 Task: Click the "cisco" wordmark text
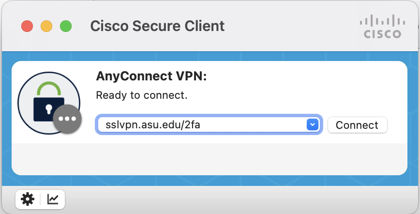point(382,34)
